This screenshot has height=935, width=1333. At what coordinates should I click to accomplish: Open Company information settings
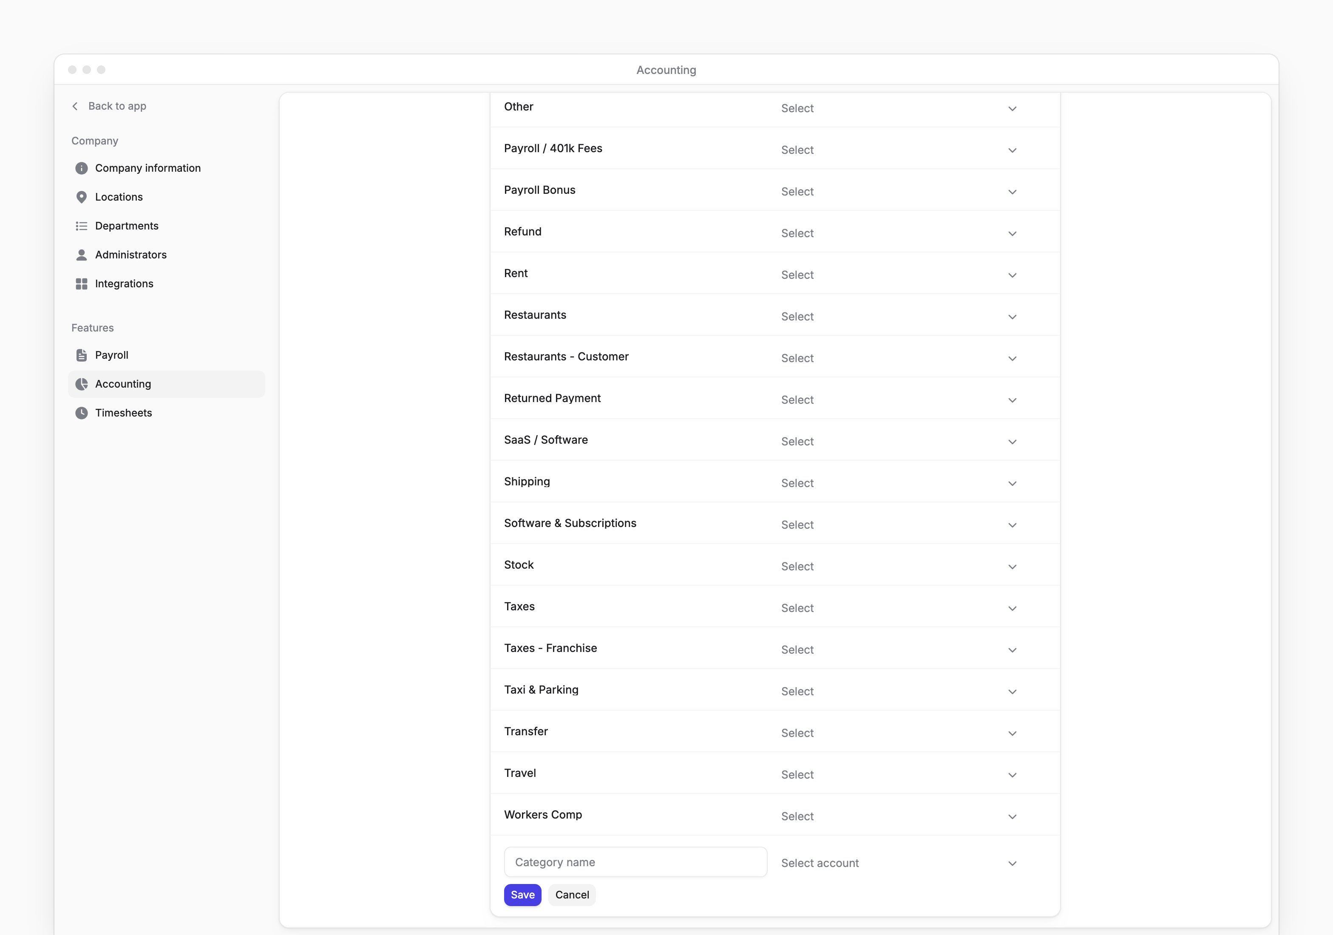point(166,168)
